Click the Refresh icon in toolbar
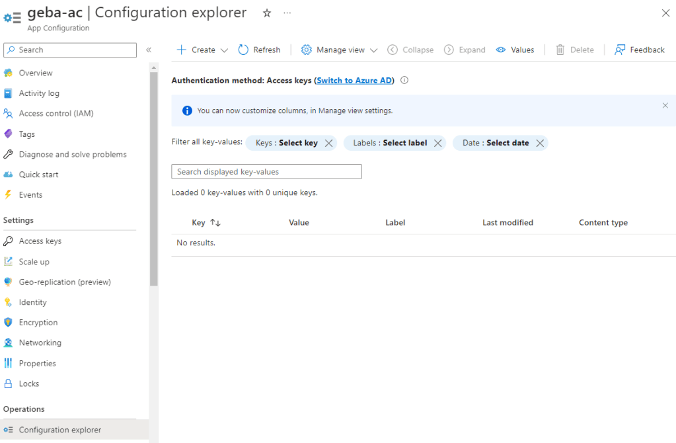The width and height of the screenshot is (676, 443). point(243,50)
